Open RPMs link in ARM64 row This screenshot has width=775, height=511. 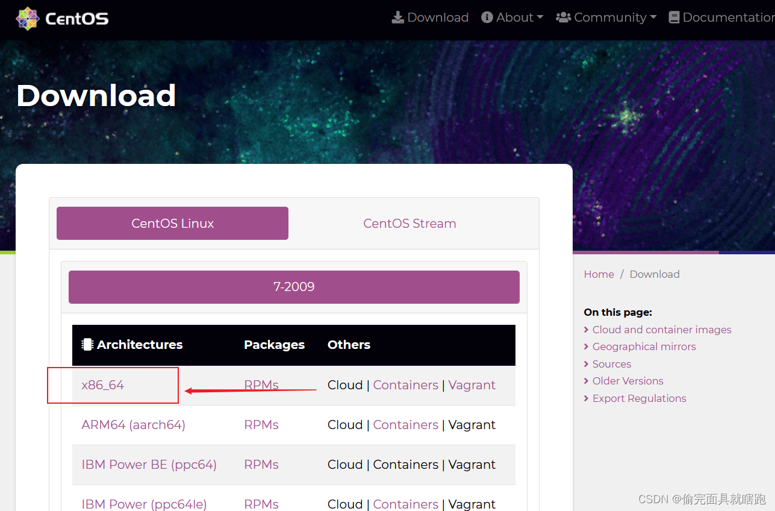261,425
